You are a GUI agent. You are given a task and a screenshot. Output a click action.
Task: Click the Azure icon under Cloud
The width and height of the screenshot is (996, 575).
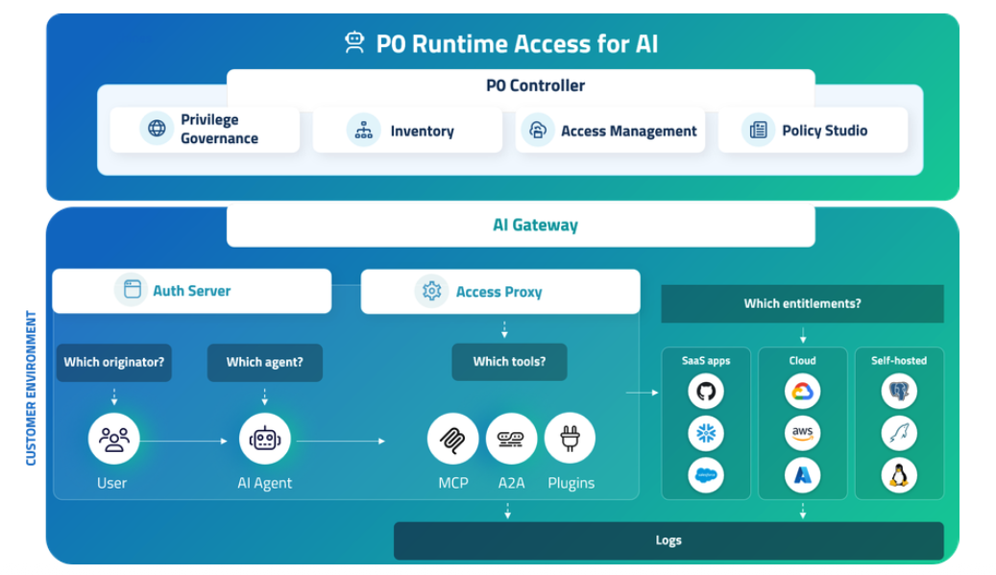802,475
